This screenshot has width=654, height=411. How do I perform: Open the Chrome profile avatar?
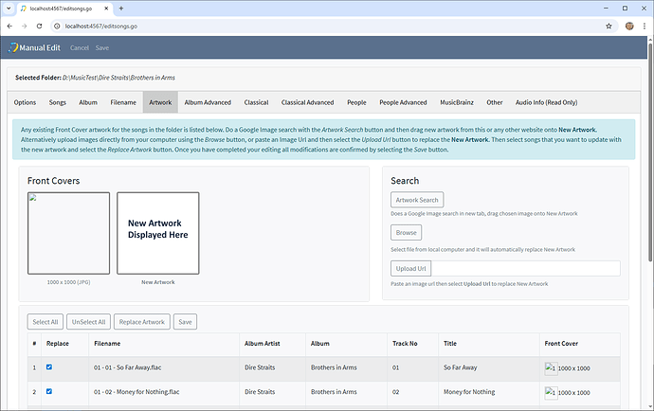coord(628,26)
